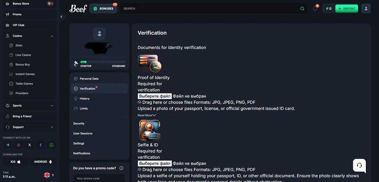Click promo code info icon
The height and width of the screenshot is (182, 379).
pyautogui.click(x=122, y=168)
